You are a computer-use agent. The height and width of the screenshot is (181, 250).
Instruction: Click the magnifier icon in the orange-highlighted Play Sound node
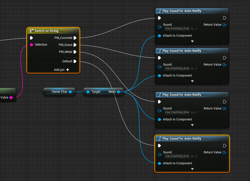196,156
